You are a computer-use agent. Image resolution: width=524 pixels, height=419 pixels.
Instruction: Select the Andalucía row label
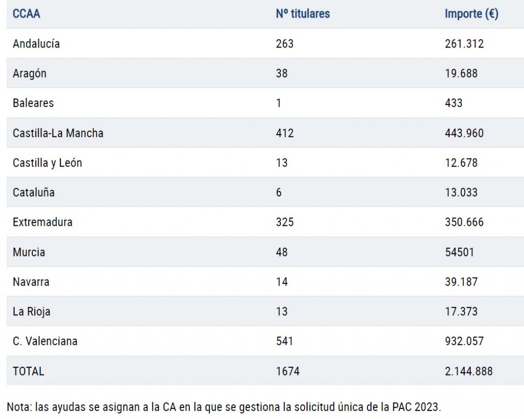tap(36, 44)
